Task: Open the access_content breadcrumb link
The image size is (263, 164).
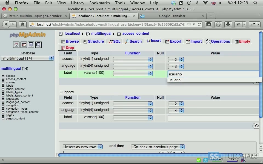Action: point(136,33)
